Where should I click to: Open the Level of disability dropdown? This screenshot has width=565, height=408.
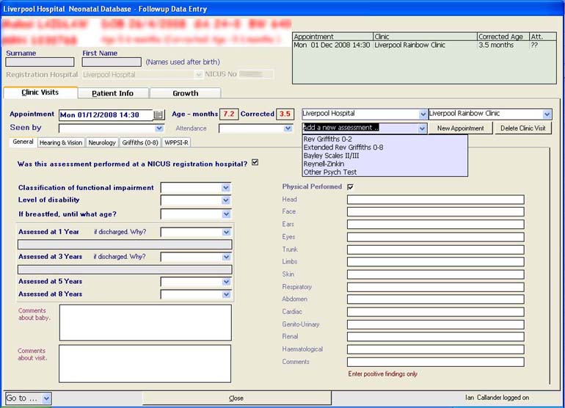[225, 200]
